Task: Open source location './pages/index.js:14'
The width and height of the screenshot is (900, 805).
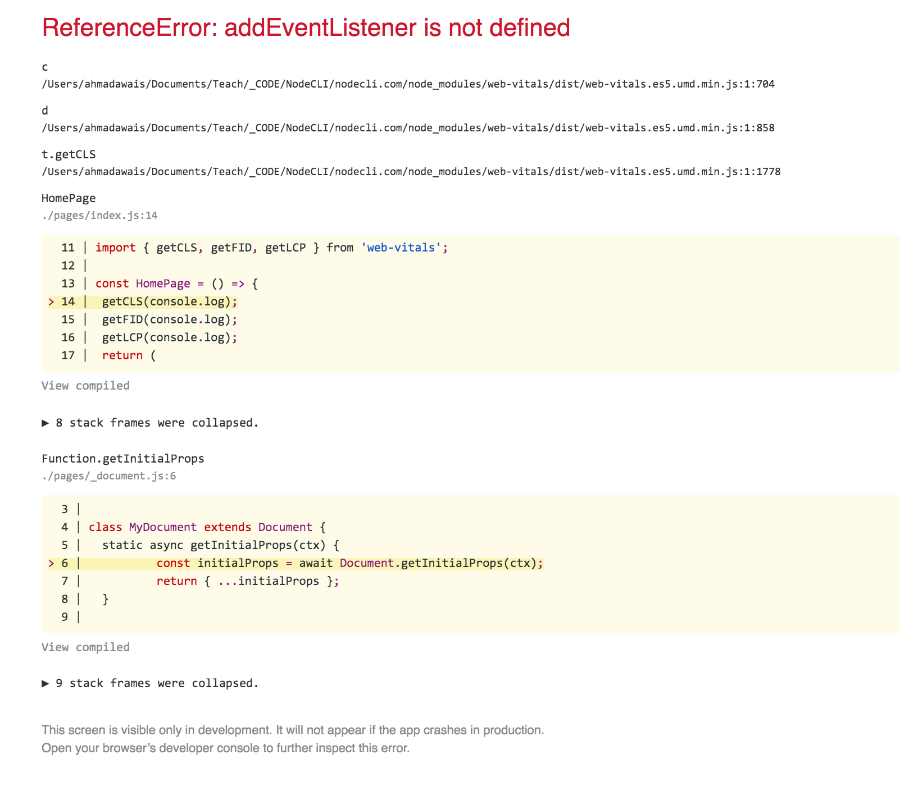Action: [x=99, y=215]
